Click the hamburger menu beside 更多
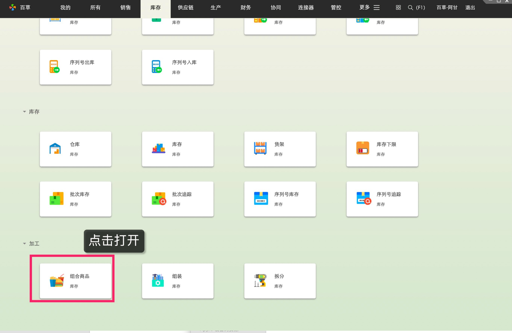Screen dimensions: 512x333 point(376,7)
